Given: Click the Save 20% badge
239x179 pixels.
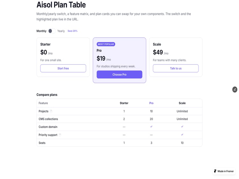Looking at the screenshot, I should (x=72, y=31).
